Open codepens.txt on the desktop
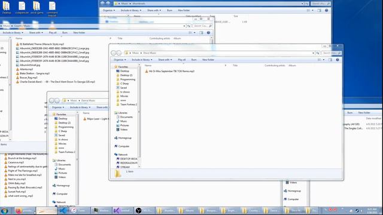The width and height of the screenshot is (383, 215). 22,8
